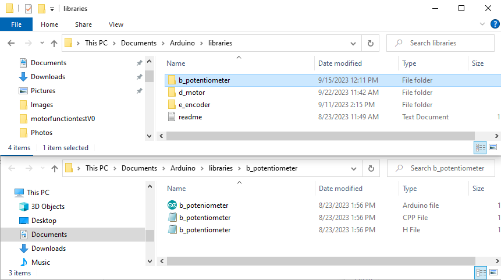Open address history dropdown in libraries window
The width and height of the screenshot is (501, 280).
coord(353,43)
